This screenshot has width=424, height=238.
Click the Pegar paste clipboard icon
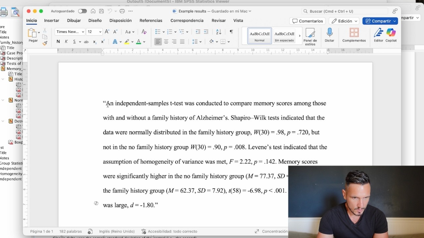coord(32,33)
